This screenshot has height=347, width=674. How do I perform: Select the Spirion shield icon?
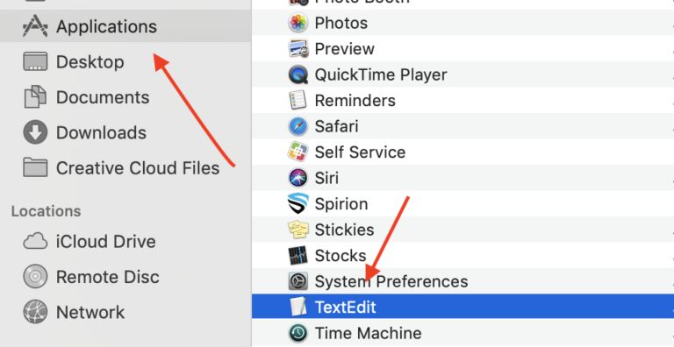(x=298, y=203)
